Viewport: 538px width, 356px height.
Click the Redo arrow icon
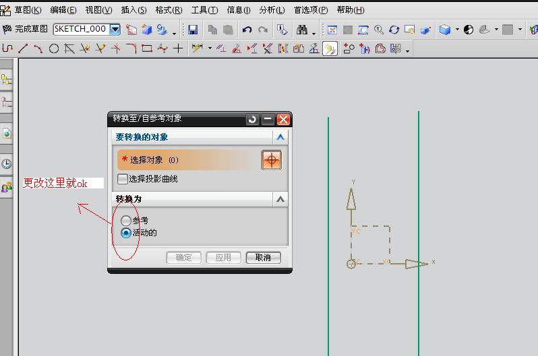pyautogui.click(x=263, y=30)
